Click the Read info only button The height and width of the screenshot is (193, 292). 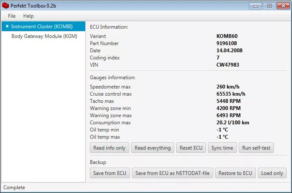109,148
